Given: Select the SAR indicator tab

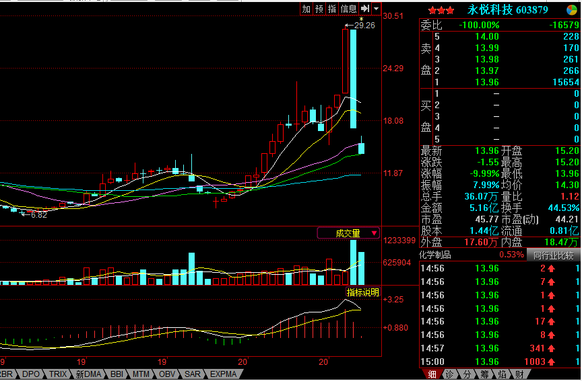Looking at the screenshot, I should [x=192, y=374].
